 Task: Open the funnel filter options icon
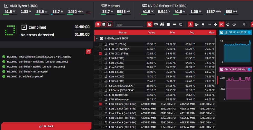[x=244, y=24]
